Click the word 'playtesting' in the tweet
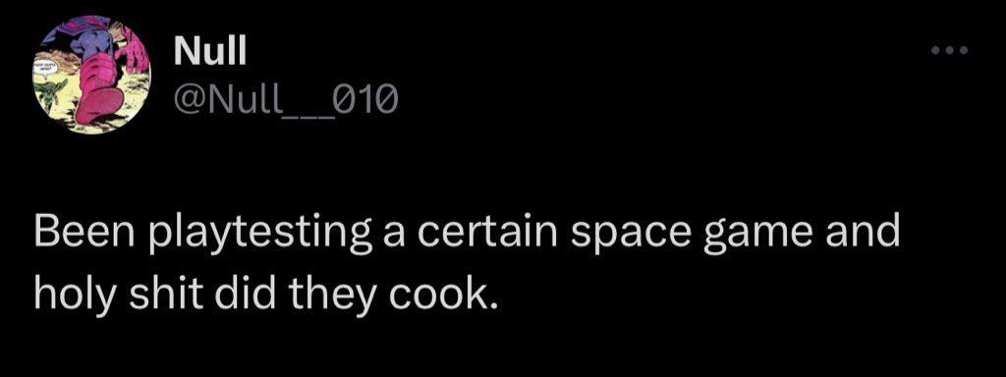1006x377 pixels. [261, 235]
